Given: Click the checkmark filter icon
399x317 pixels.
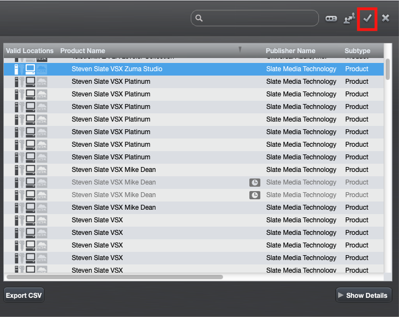Looking at the screenshot, I should tap(367, 18).
